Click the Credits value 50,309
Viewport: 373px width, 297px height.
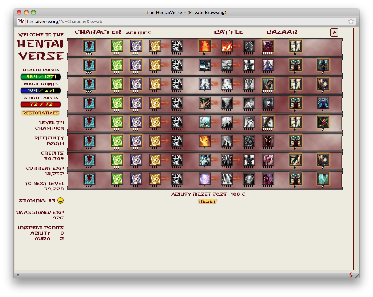point(54,159)
